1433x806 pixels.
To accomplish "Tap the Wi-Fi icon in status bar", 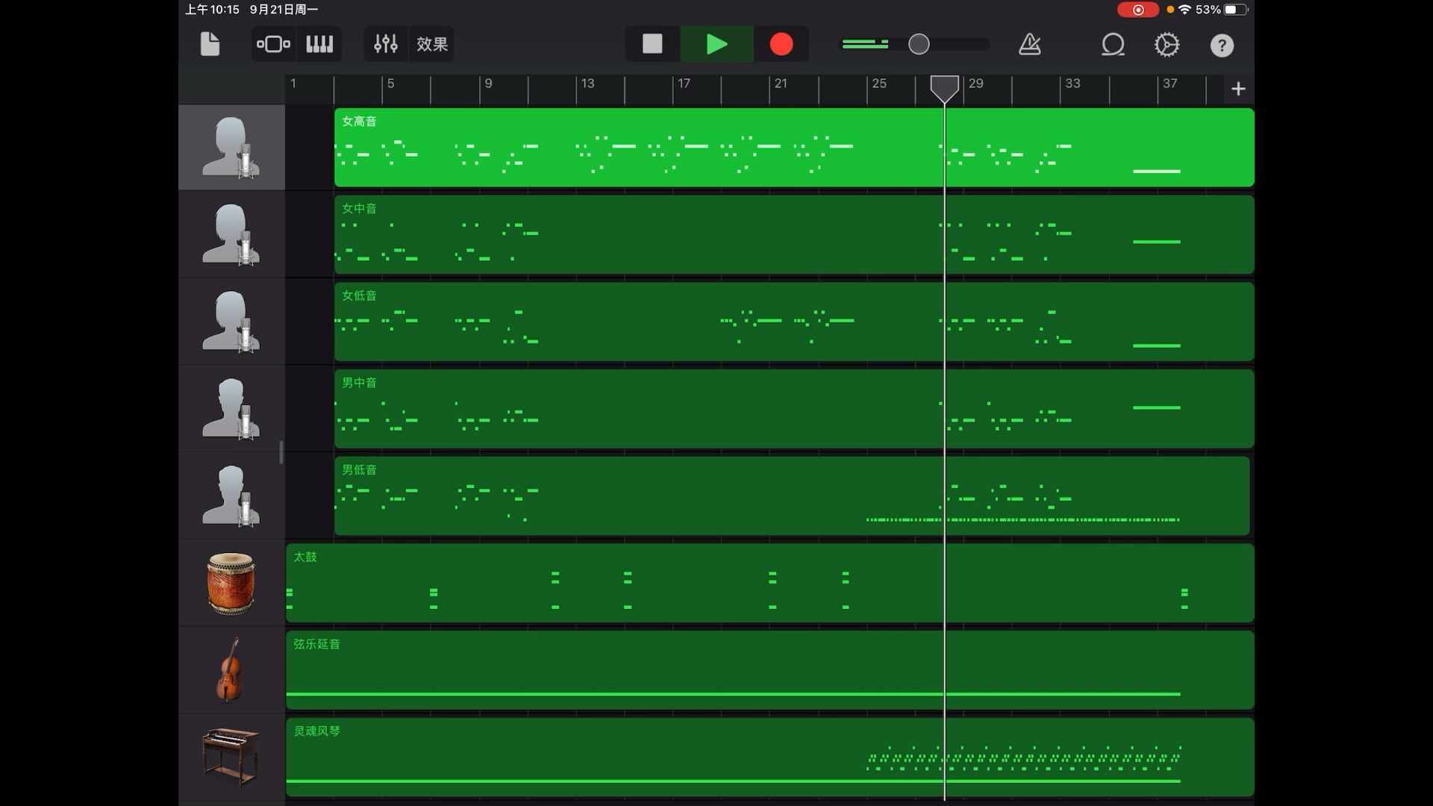I will pyautogui.click(x=1184, y=10).
